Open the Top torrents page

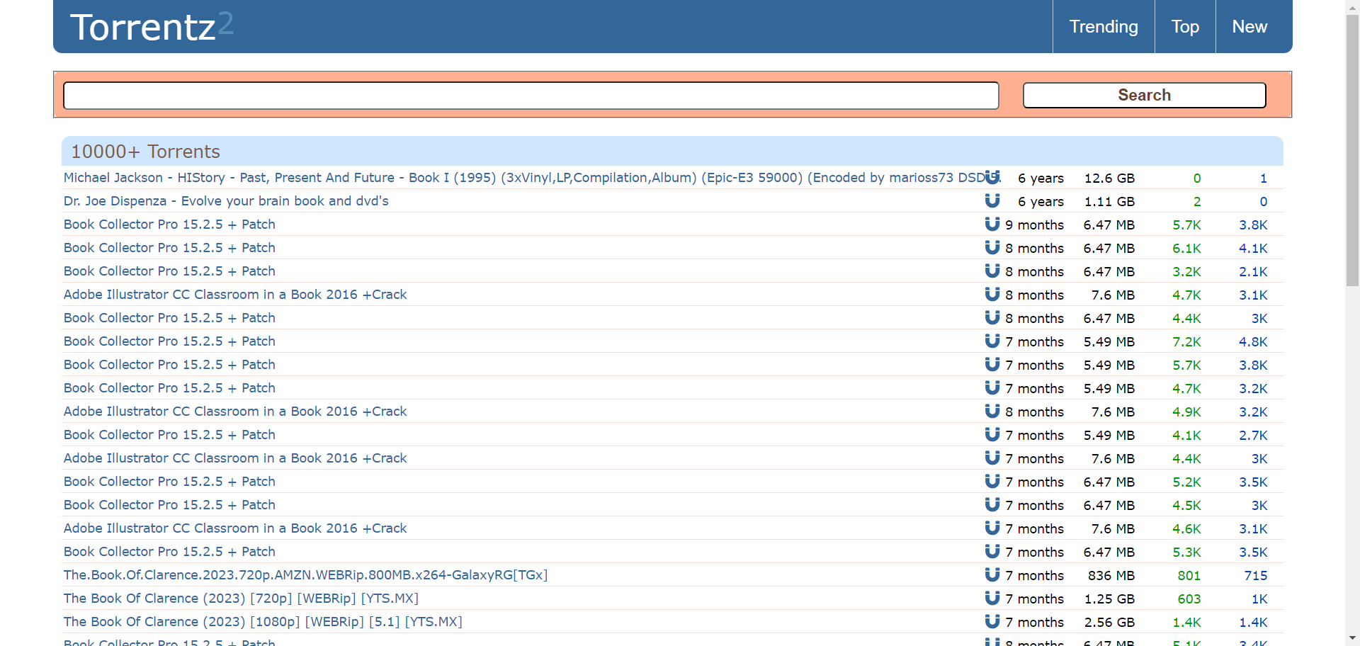(1185, 26)
